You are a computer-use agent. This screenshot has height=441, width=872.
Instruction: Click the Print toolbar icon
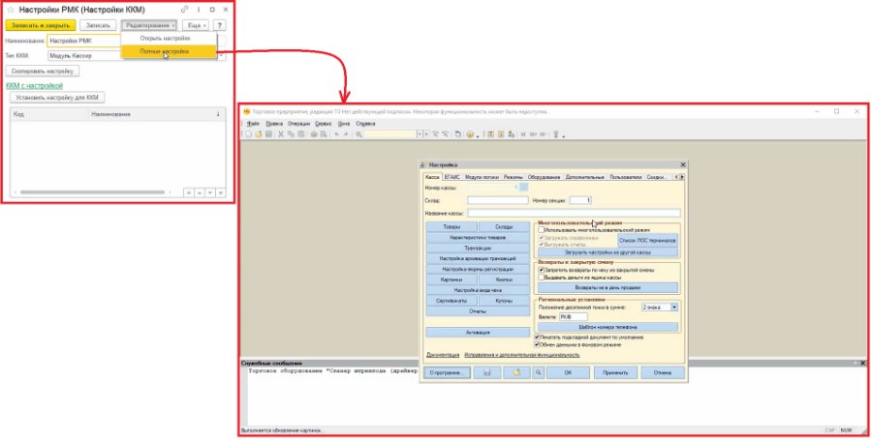point(314,134)
